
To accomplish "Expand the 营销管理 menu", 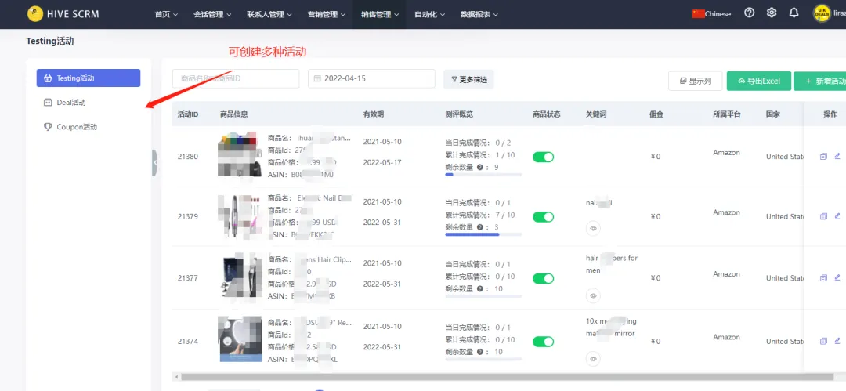I will 327,15.
